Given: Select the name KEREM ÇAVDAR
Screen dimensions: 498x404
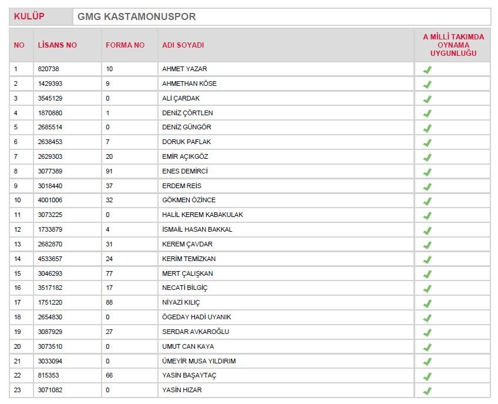Looking at the screenshot, I should [187, 244].
